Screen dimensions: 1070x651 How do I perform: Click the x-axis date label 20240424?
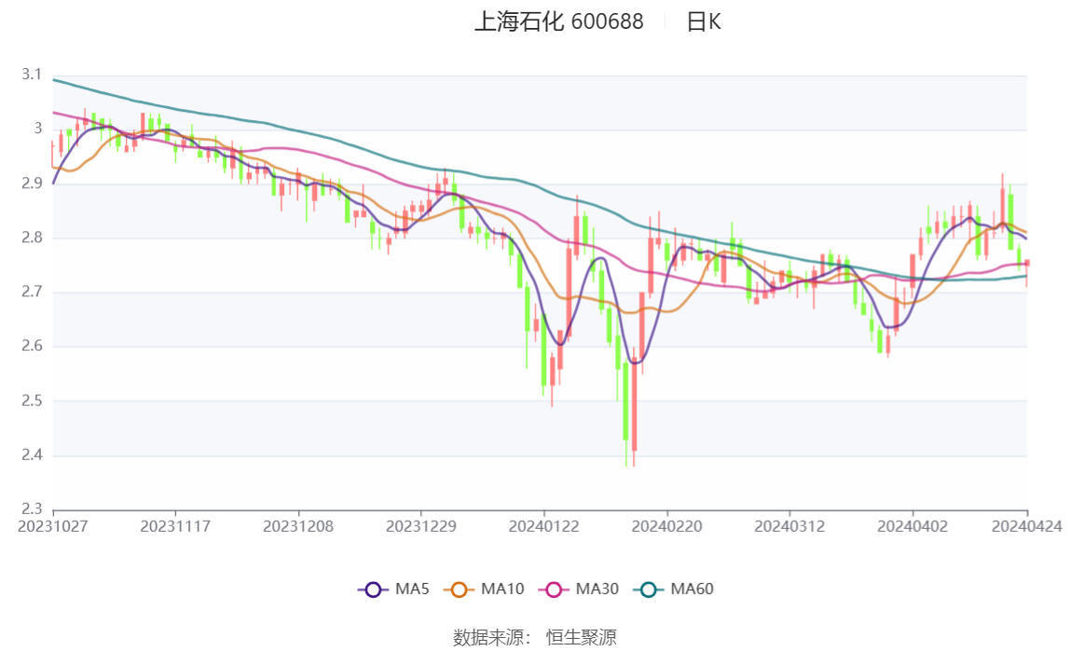[x=1027, y=526]
